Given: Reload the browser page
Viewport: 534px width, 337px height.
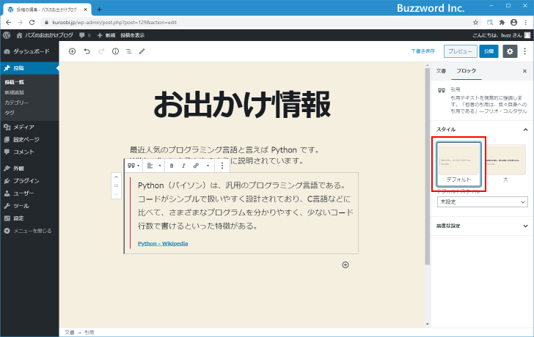Looking at the screenshot, I should tap(32, 23).
